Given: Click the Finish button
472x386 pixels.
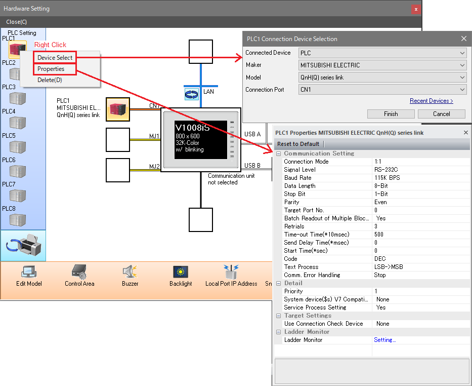Looking at the screenshot, I should tap(391, 114).
